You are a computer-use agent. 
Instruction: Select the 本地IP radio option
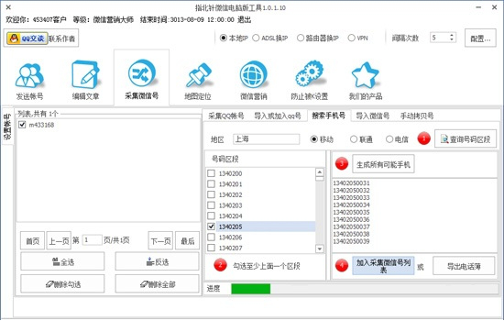click(x=224, y=38)
